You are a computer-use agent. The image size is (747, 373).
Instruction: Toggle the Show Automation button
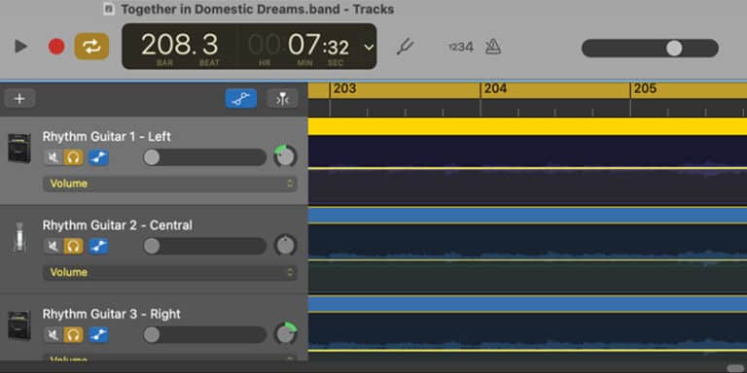[x=241, y=98]
